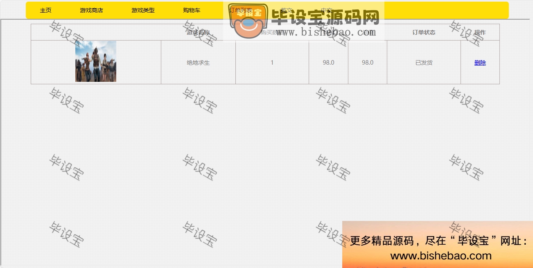
Task: Click the purchase quantity value 1
Action: click(x=272, y=63)
